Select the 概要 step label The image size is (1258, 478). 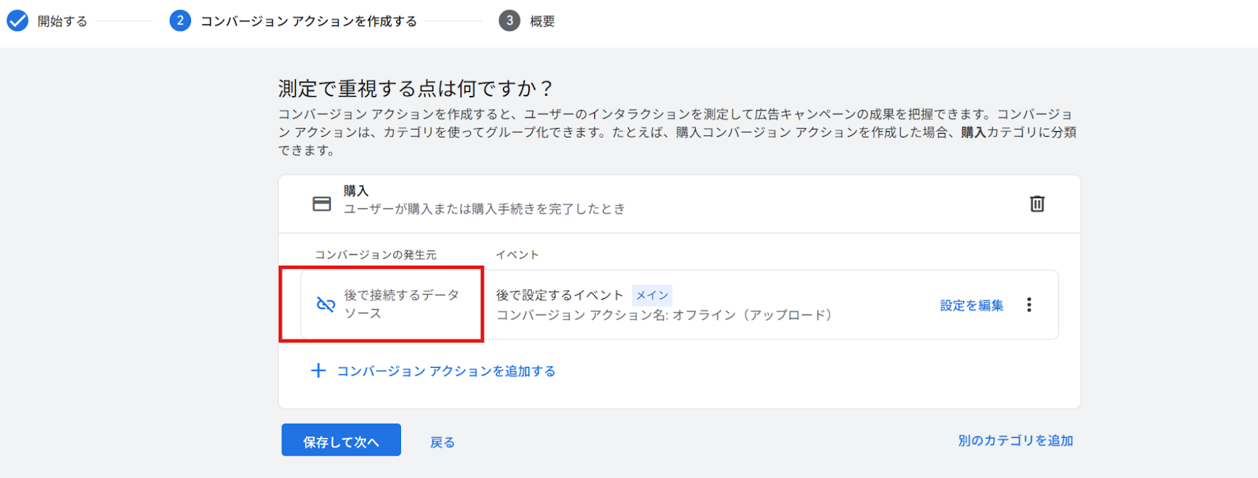click(x=543, y=21)
